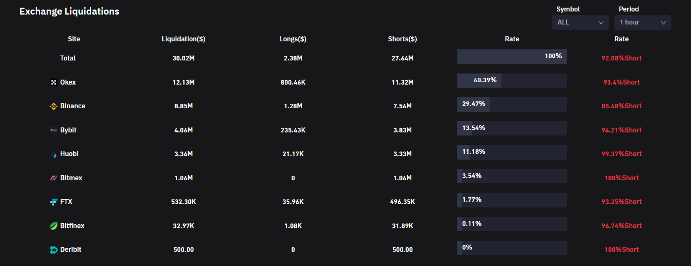Click the Bybit exchange logo icon
Image resolution: width=691 pixels, height=266 pixels.
[x=54, y=130]
